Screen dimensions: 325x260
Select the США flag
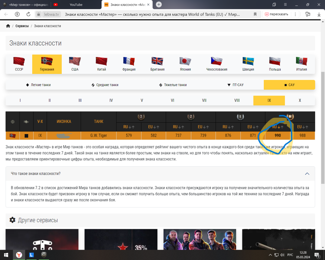click(x=75, y=61)
